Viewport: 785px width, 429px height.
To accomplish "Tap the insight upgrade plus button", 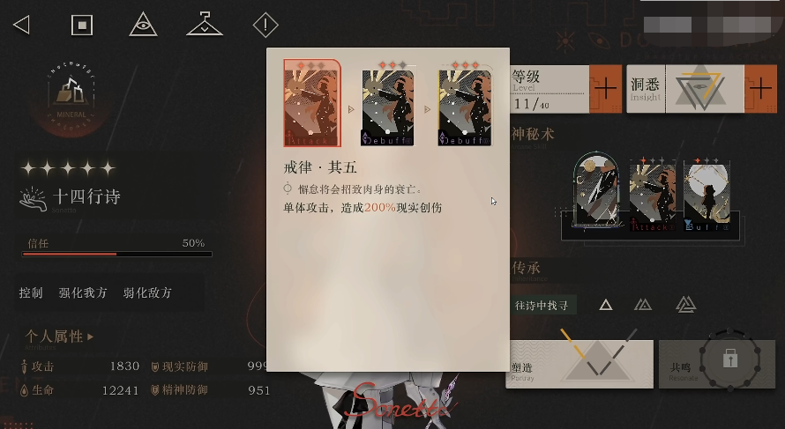I will click(760, 89).
